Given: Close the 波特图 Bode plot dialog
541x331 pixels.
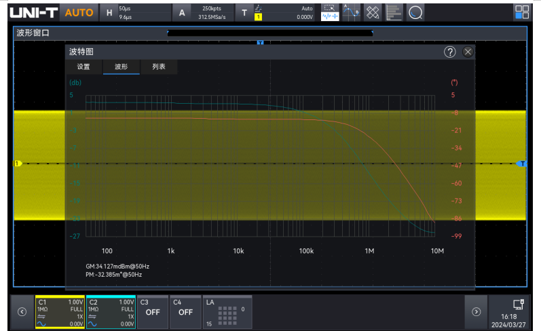Looking at the screenshot, I should tap(468, 52).
